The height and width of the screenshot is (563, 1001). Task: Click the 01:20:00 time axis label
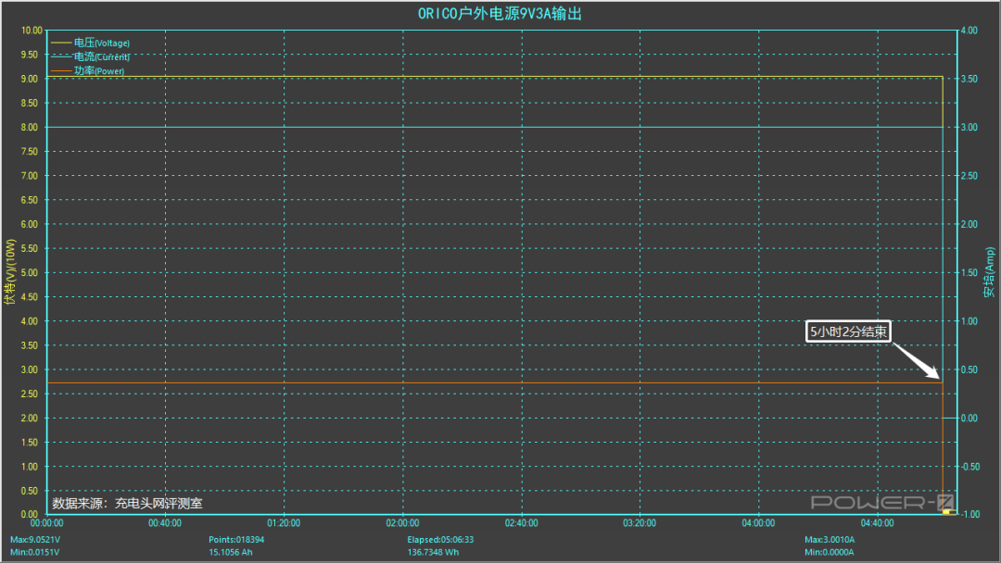point(284,523)
